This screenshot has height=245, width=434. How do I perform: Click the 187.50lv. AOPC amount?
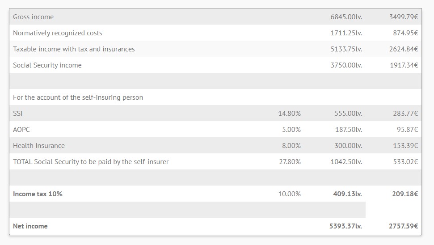[348, 130]
